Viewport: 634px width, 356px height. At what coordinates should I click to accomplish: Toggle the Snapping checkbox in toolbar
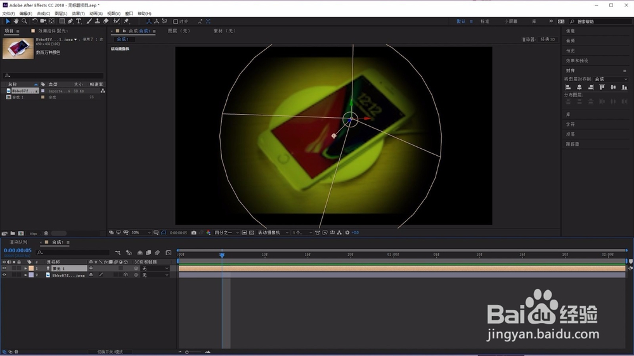(x=176, y=22)
